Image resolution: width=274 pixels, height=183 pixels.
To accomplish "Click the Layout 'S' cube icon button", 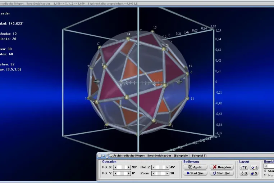I will [x=254, y=173].
